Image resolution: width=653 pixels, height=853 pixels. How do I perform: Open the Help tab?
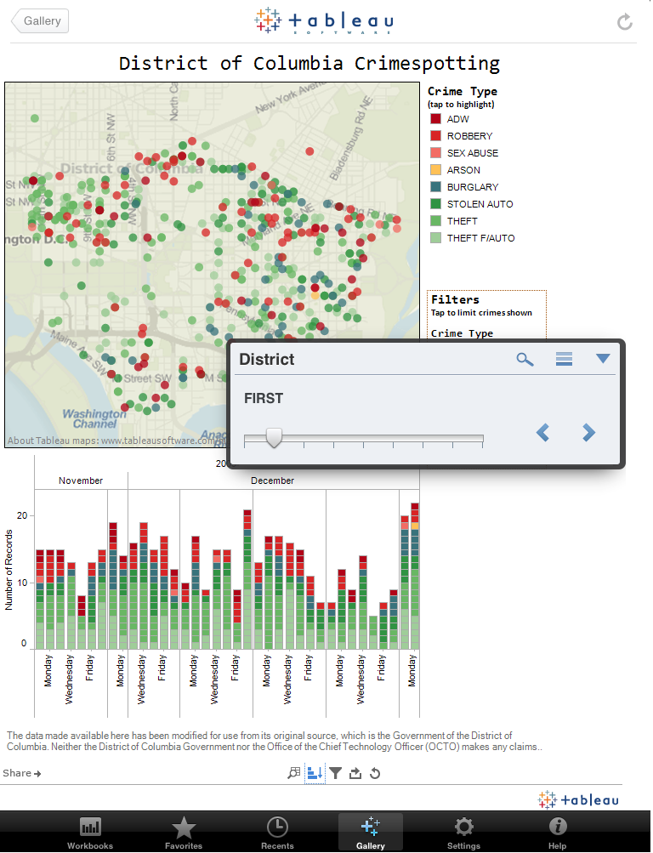(557, 831)
